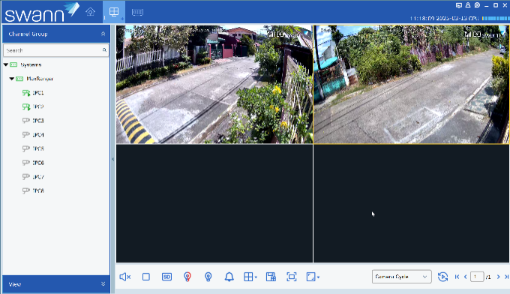Jump to the first page arrow
510x294 pixels.
coord(457,277)
